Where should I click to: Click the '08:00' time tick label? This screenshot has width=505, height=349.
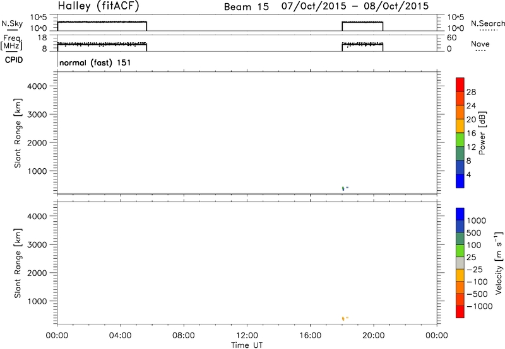tap(183, 336)
